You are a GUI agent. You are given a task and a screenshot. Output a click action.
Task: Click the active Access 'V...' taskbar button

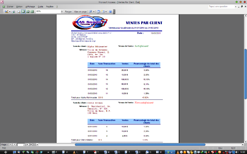pos(170,152)
